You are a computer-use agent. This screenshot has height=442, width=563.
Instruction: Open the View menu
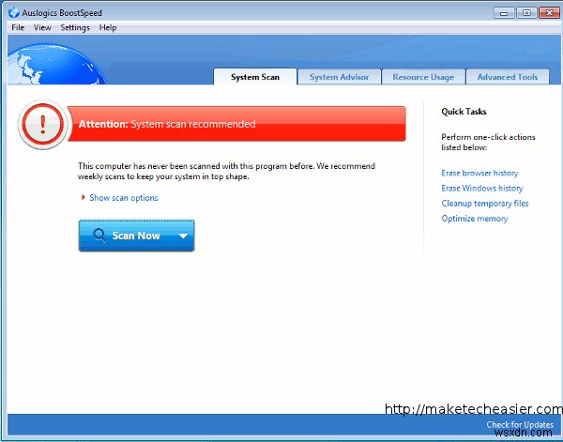(42, 27)
